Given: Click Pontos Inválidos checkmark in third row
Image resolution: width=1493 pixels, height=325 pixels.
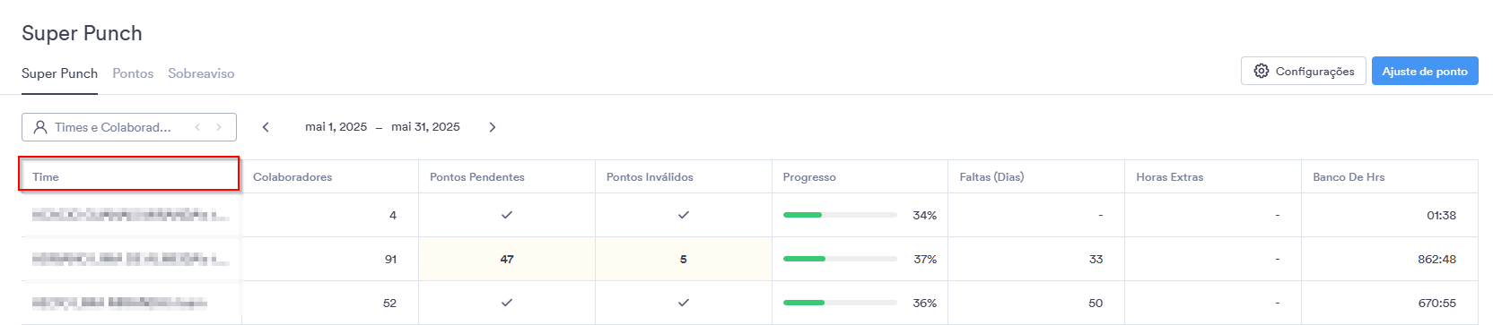Looking at the screenshot, I should [x=684, y=303].
